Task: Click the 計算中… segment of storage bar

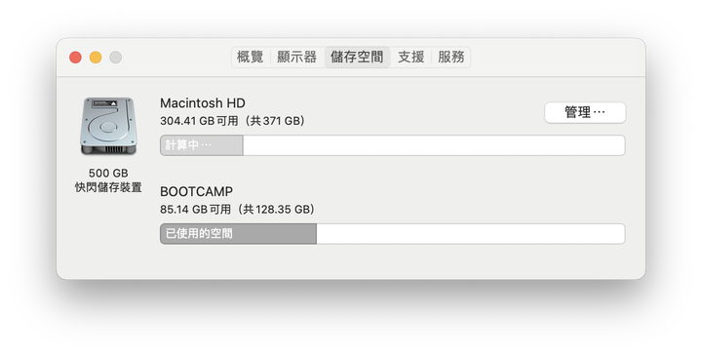Action: [x=202, y=145]
